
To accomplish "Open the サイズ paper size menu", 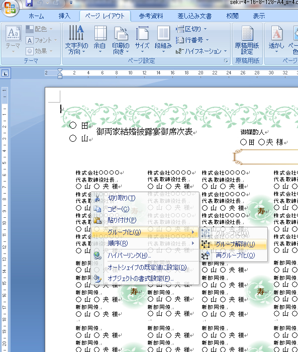I will 142,40.
